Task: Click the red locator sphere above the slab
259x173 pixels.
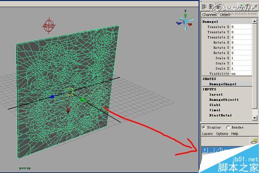Action: (x=49, y=26)
